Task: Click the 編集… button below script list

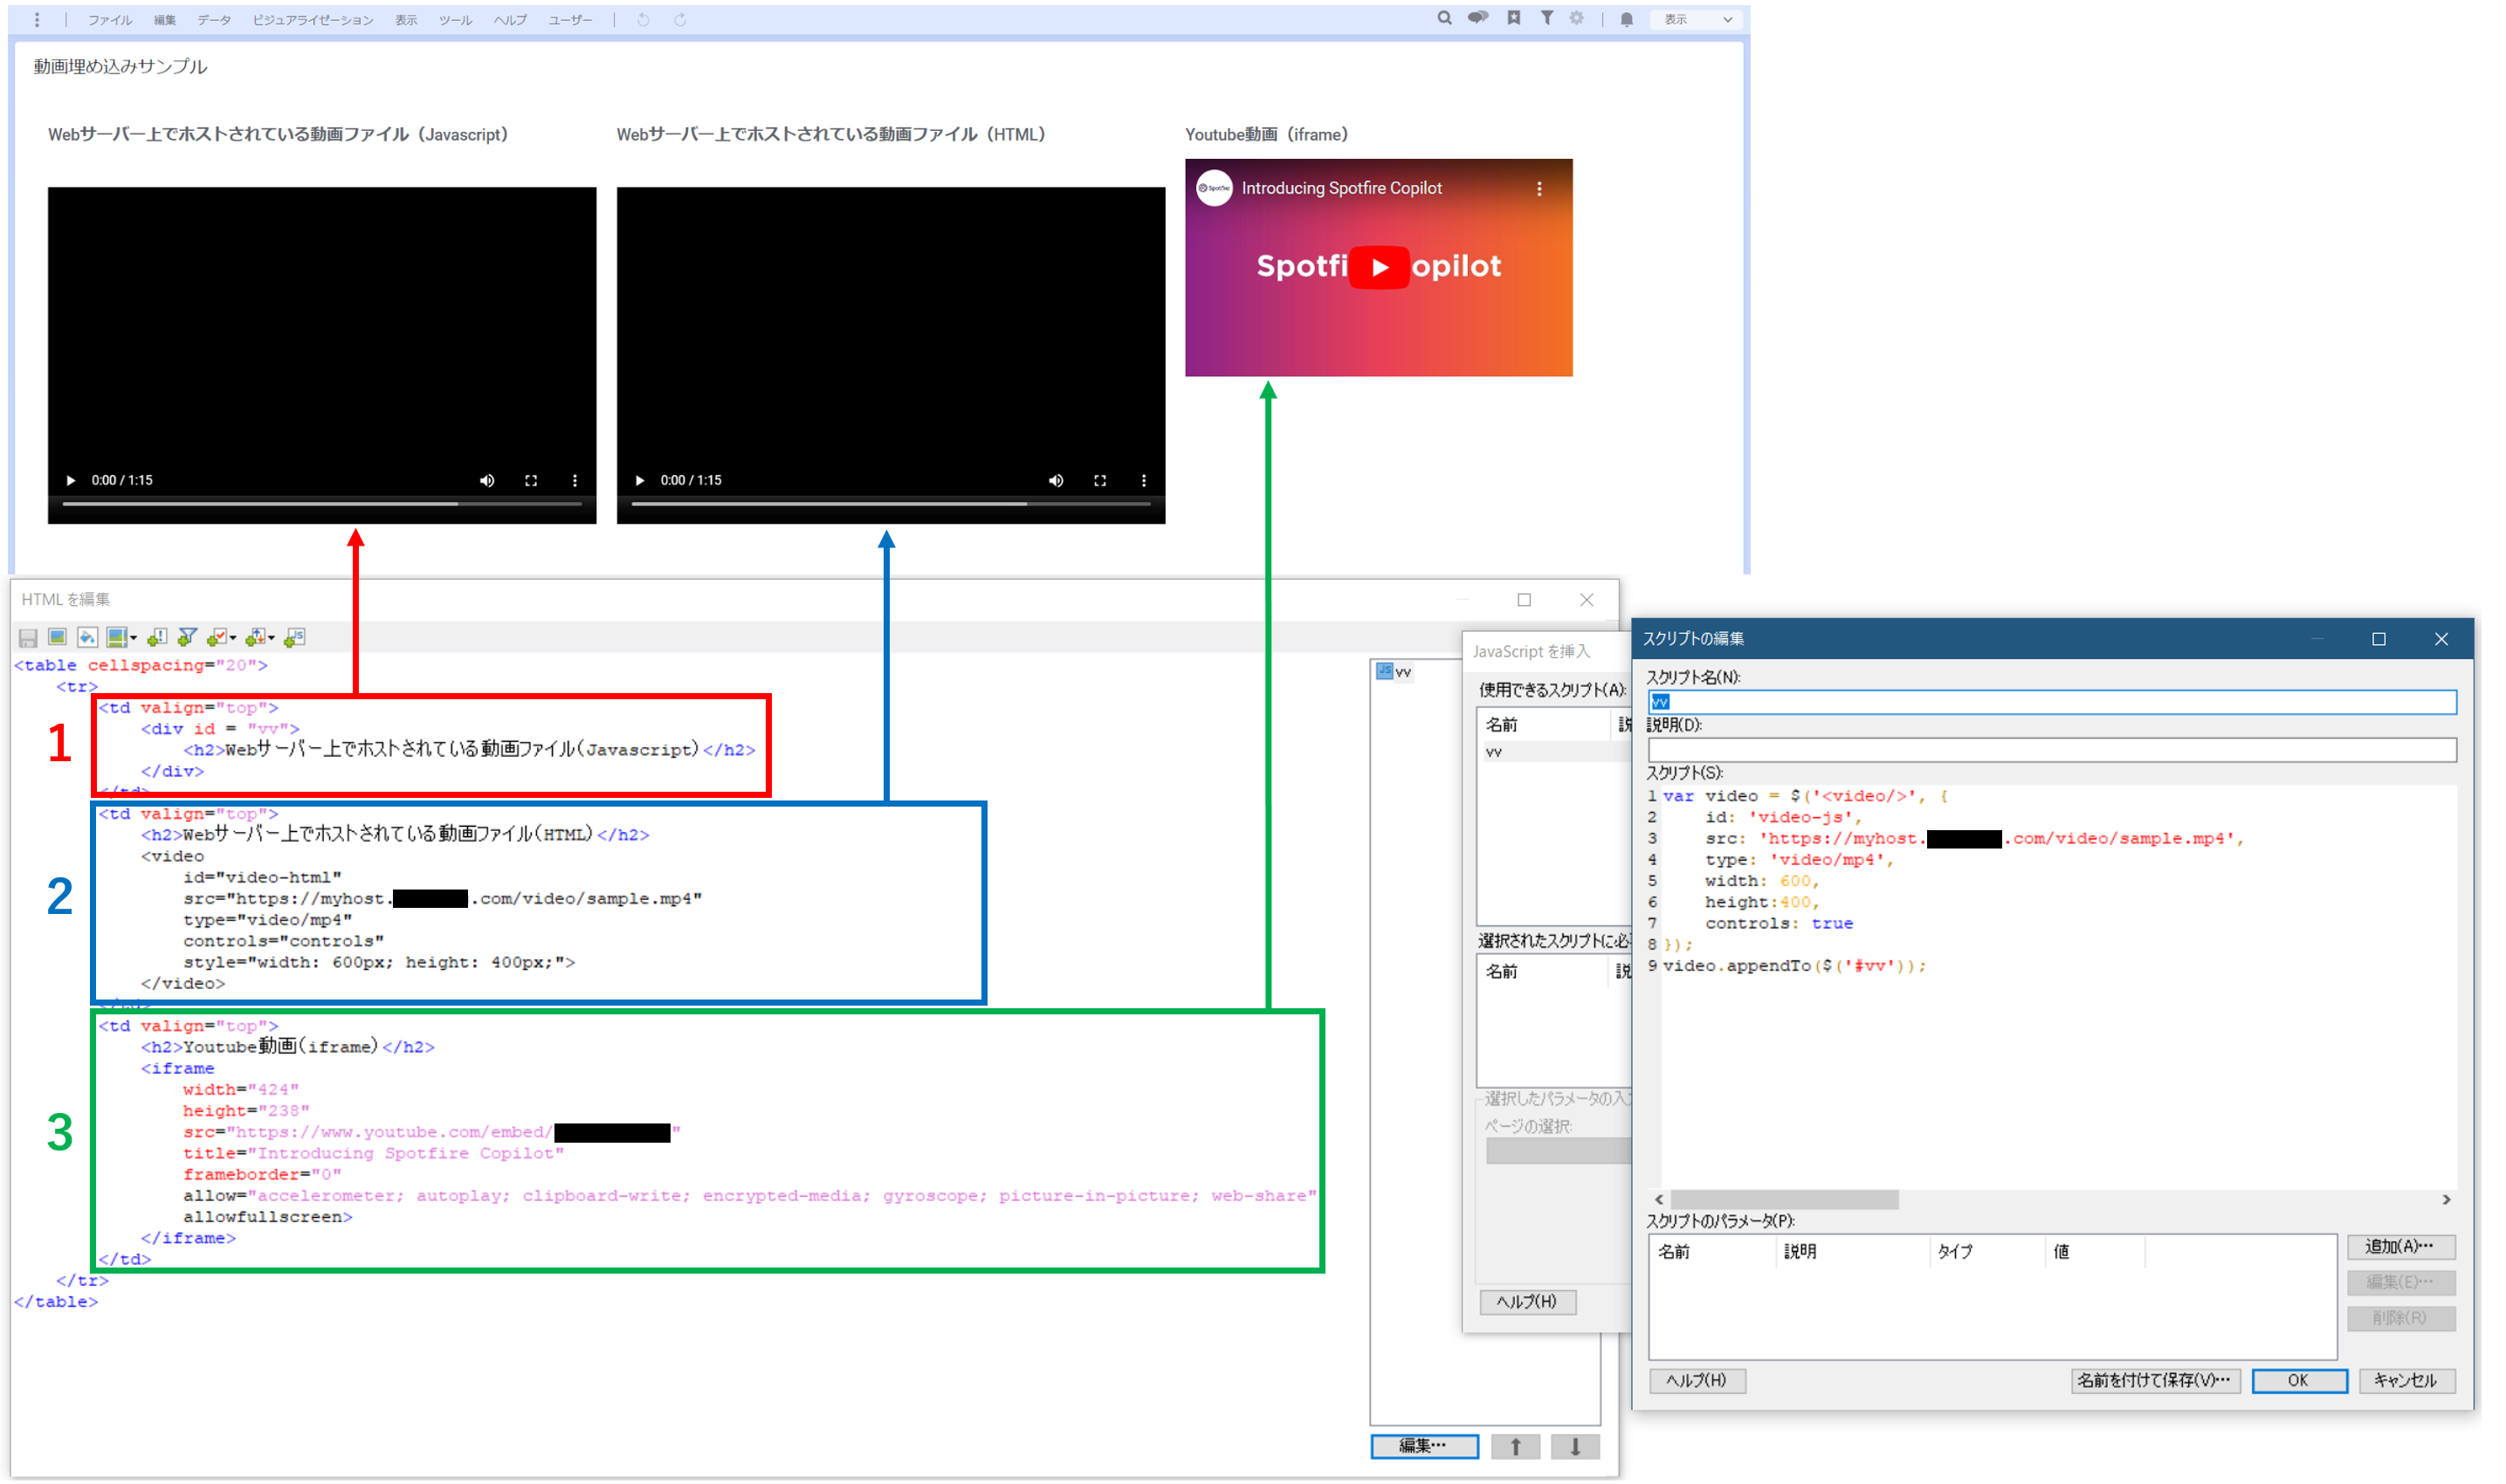Action: pyautogui.click(x=1424, y=1446)
